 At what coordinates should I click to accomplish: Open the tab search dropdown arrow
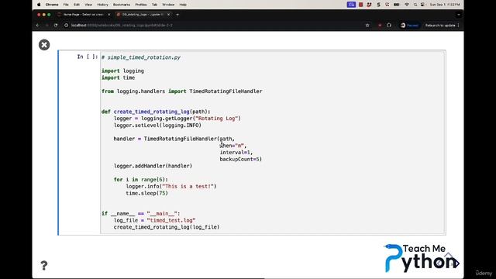459,15
